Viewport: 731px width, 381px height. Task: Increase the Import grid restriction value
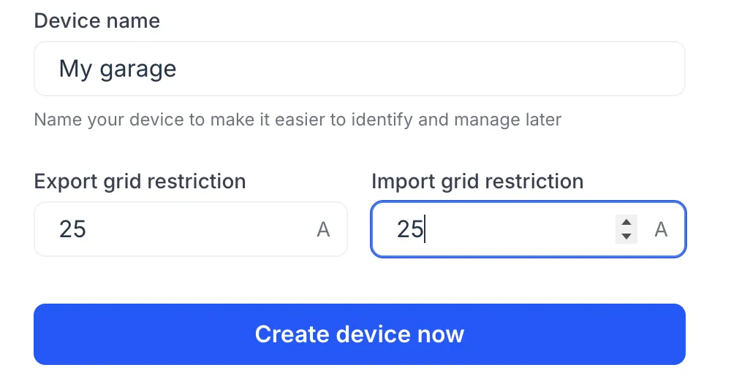(626, 223)
